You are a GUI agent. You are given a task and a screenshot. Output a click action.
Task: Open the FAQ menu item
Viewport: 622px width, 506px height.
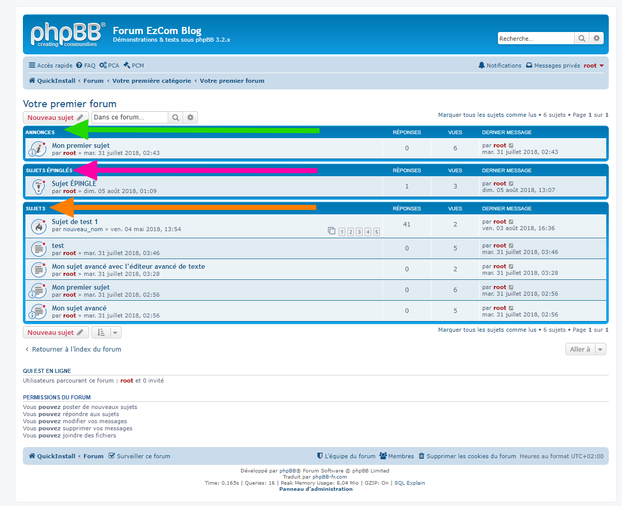85,66
